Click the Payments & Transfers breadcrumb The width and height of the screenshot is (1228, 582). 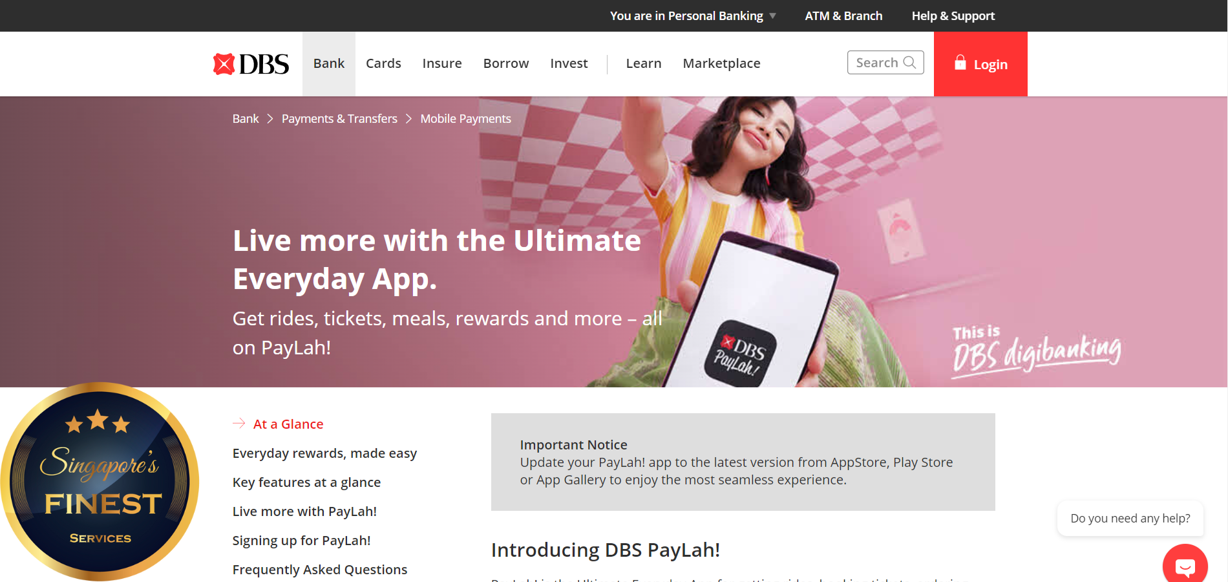coord(339,119)
